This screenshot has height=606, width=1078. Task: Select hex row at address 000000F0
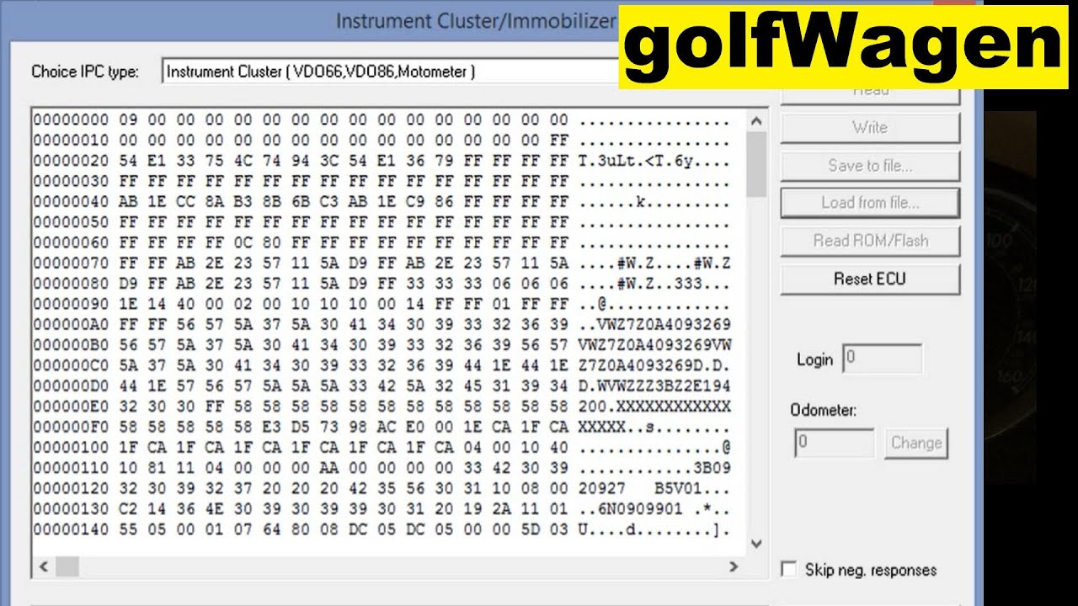tap(382, 428)
